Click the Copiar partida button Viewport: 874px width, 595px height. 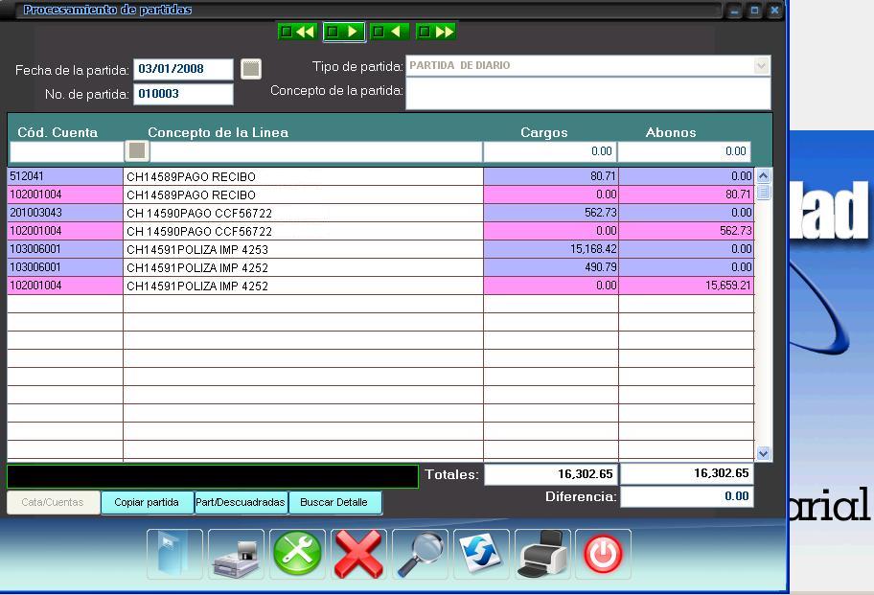point(148,502)
